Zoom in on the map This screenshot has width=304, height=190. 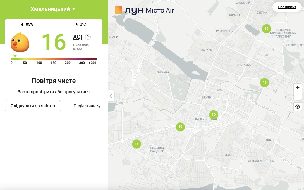pyautogui.click(x=298, y=88)
